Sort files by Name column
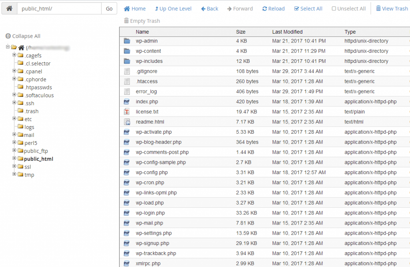Screen dimensions: 410x267 coord(142,32)
